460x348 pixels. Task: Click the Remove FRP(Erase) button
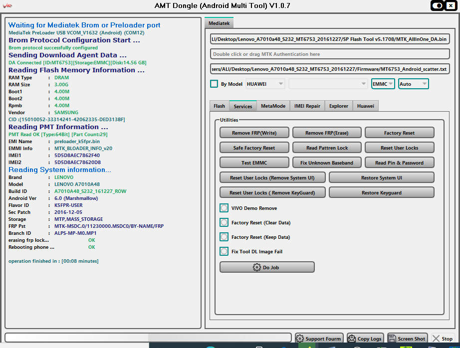[x=327, y=133]
